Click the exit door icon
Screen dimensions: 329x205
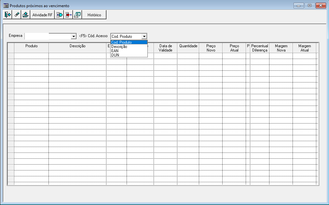(7, 15)
